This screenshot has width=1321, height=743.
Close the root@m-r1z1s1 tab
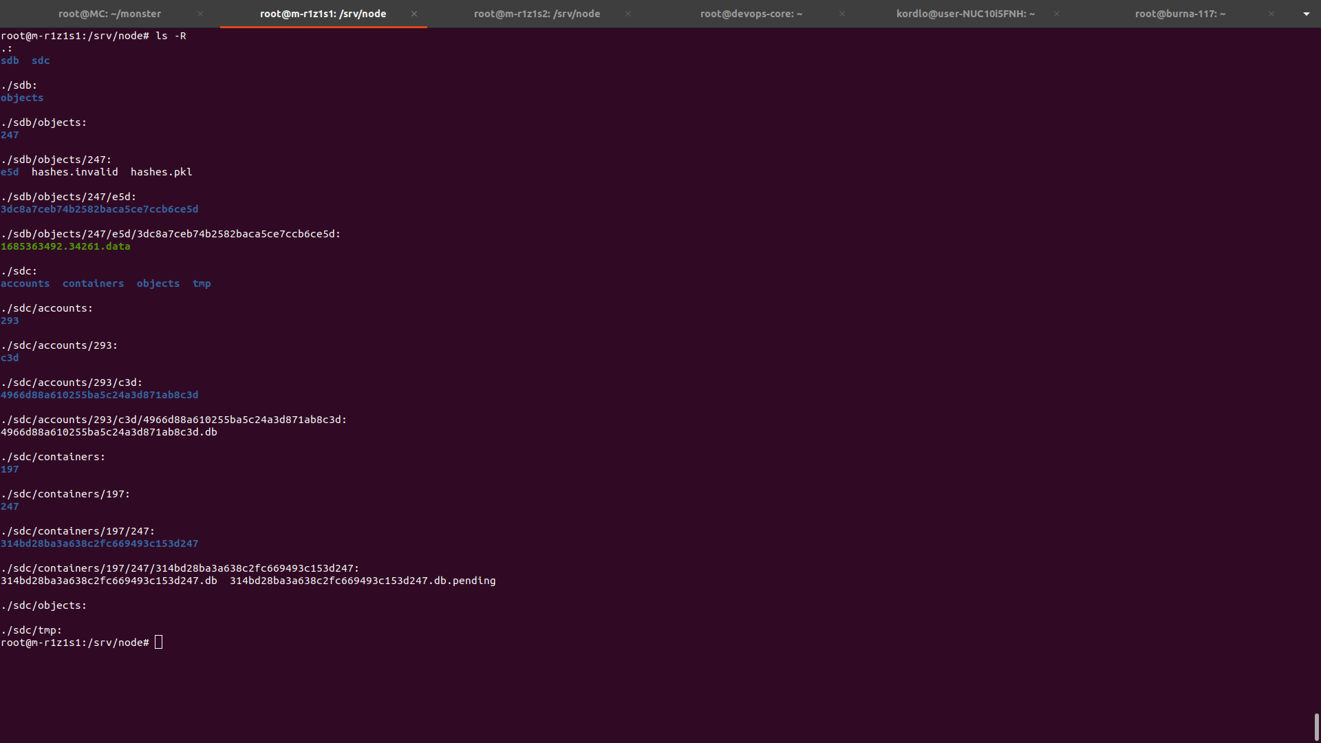pyautogui.click(x=414, y=14)
